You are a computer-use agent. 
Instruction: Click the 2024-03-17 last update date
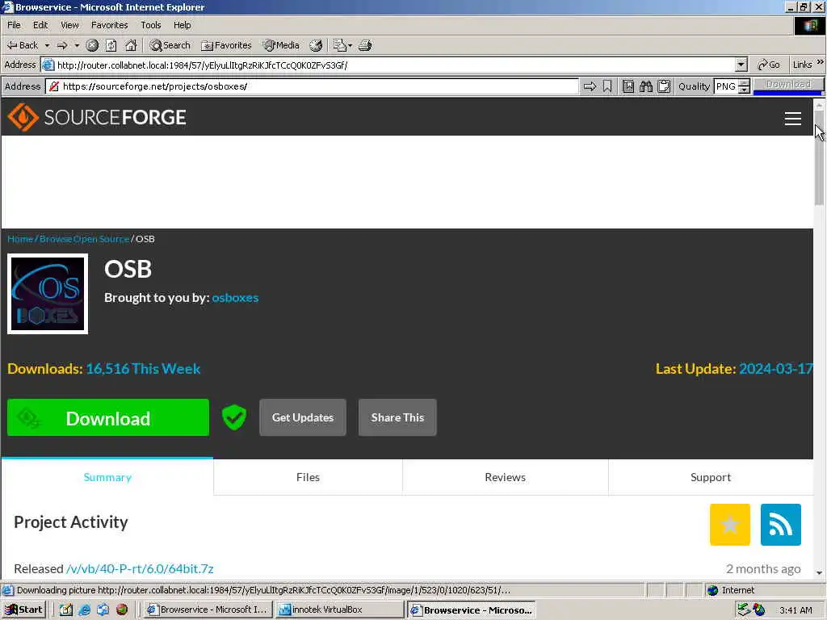776,368
